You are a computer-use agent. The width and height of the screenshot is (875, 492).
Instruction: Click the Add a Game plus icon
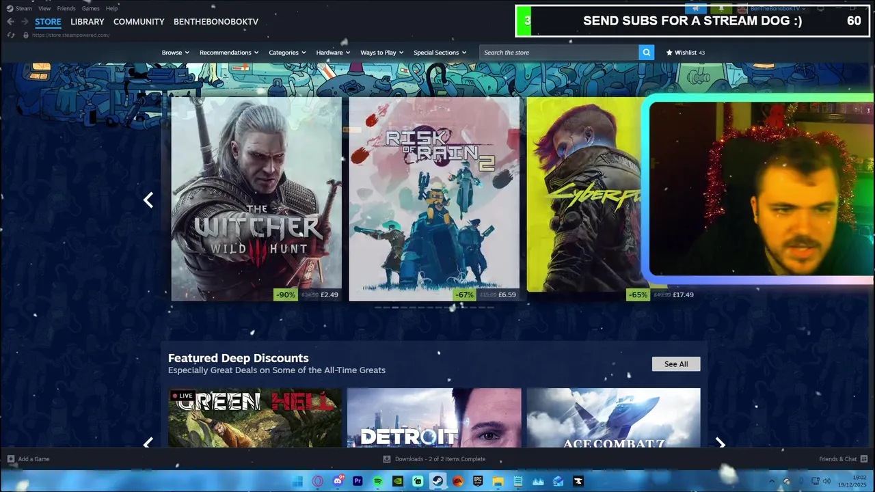10,459
